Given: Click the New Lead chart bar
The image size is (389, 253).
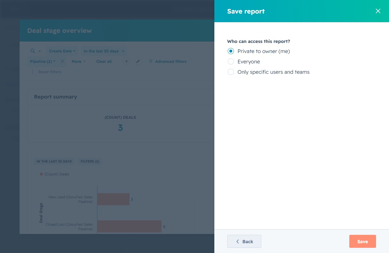Looking at the screenshot, I should (x=113, y=199).
